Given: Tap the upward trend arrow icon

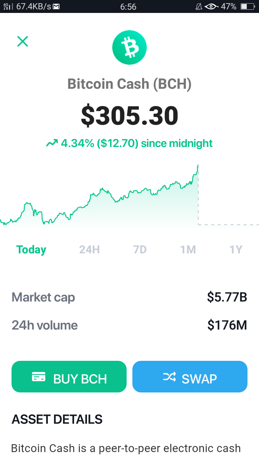Looking at the screenshot, I should pyautogui.click(x=52, y=143).
